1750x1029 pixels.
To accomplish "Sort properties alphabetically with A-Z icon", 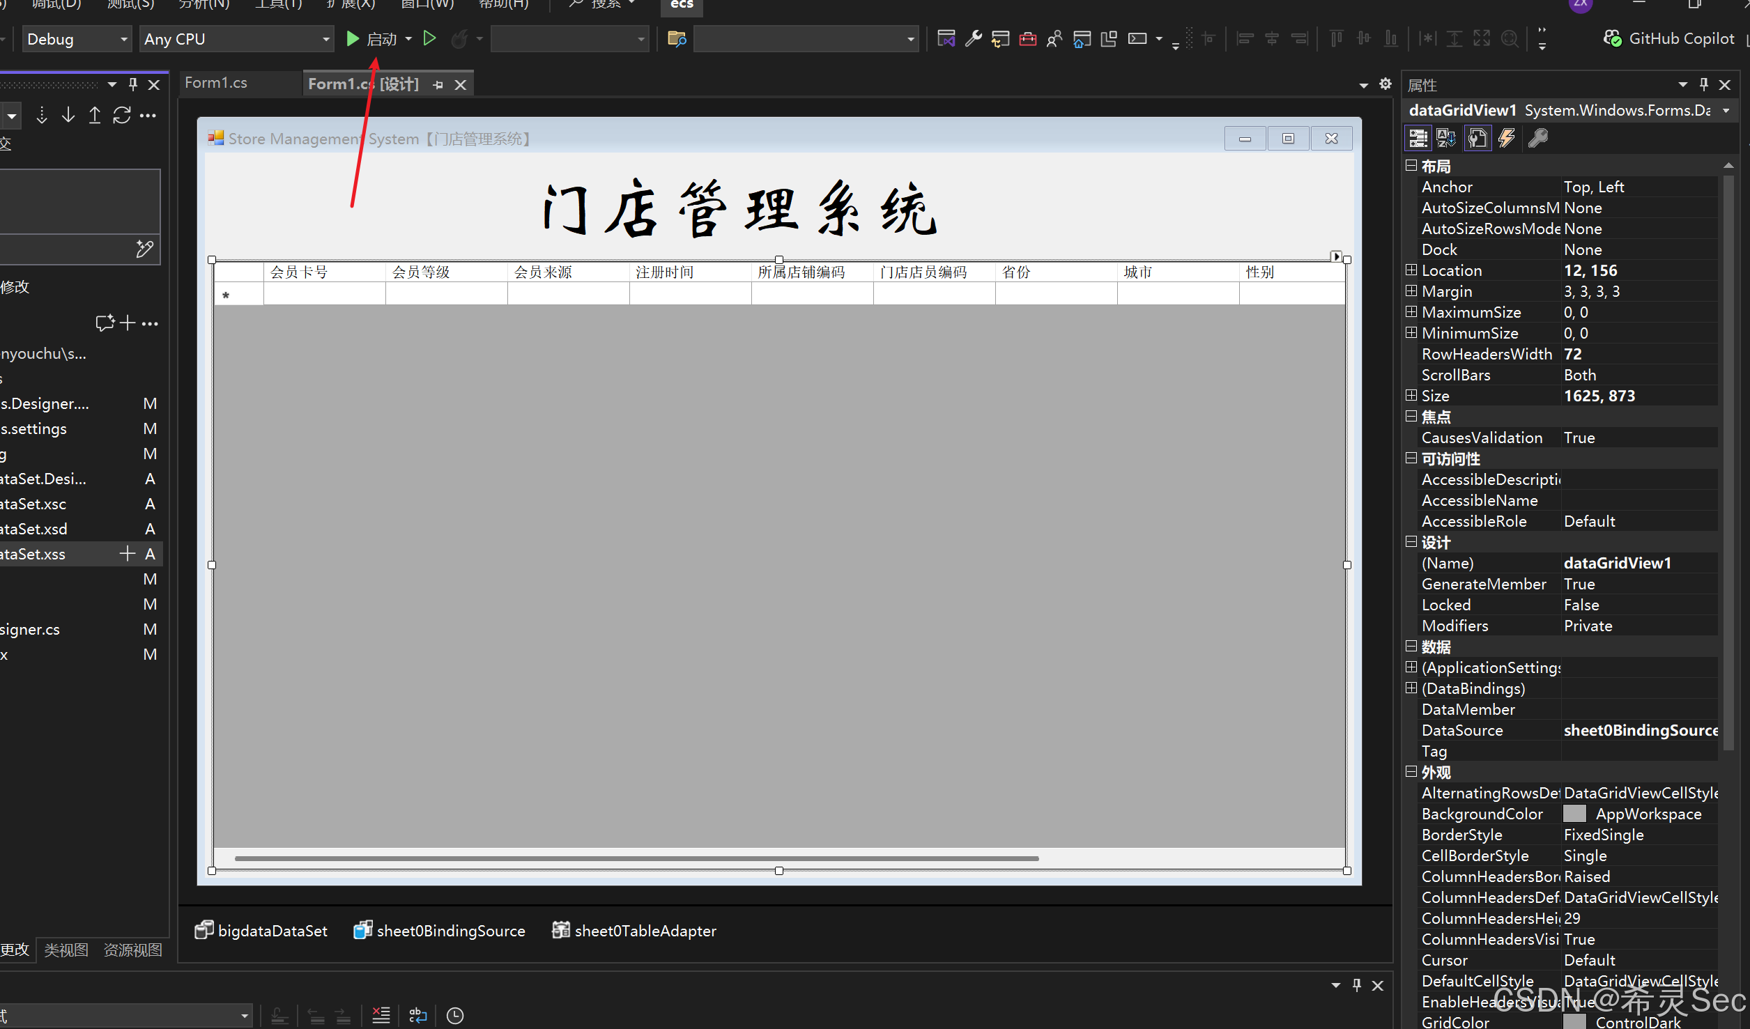I will [x=1446, y=139].
